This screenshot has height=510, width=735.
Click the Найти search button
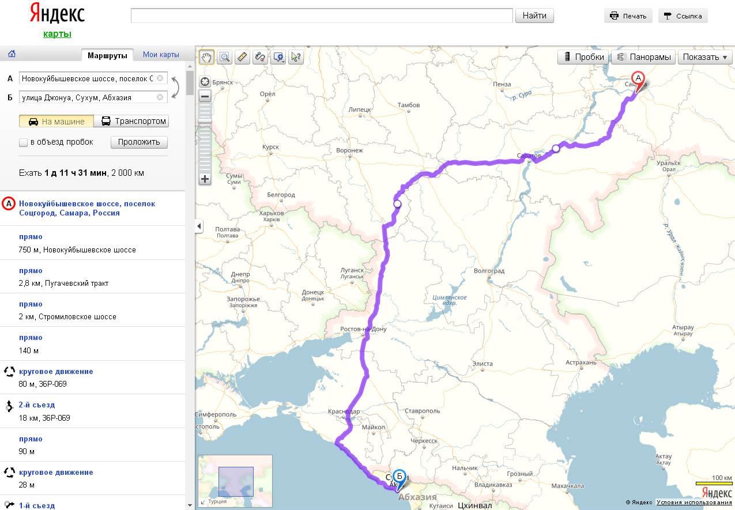[x=534, y=16]
